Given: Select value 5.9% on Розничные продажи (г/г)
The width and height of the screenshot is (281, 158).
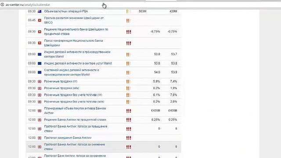Looking at the screenshot, I should coord(156,81).
